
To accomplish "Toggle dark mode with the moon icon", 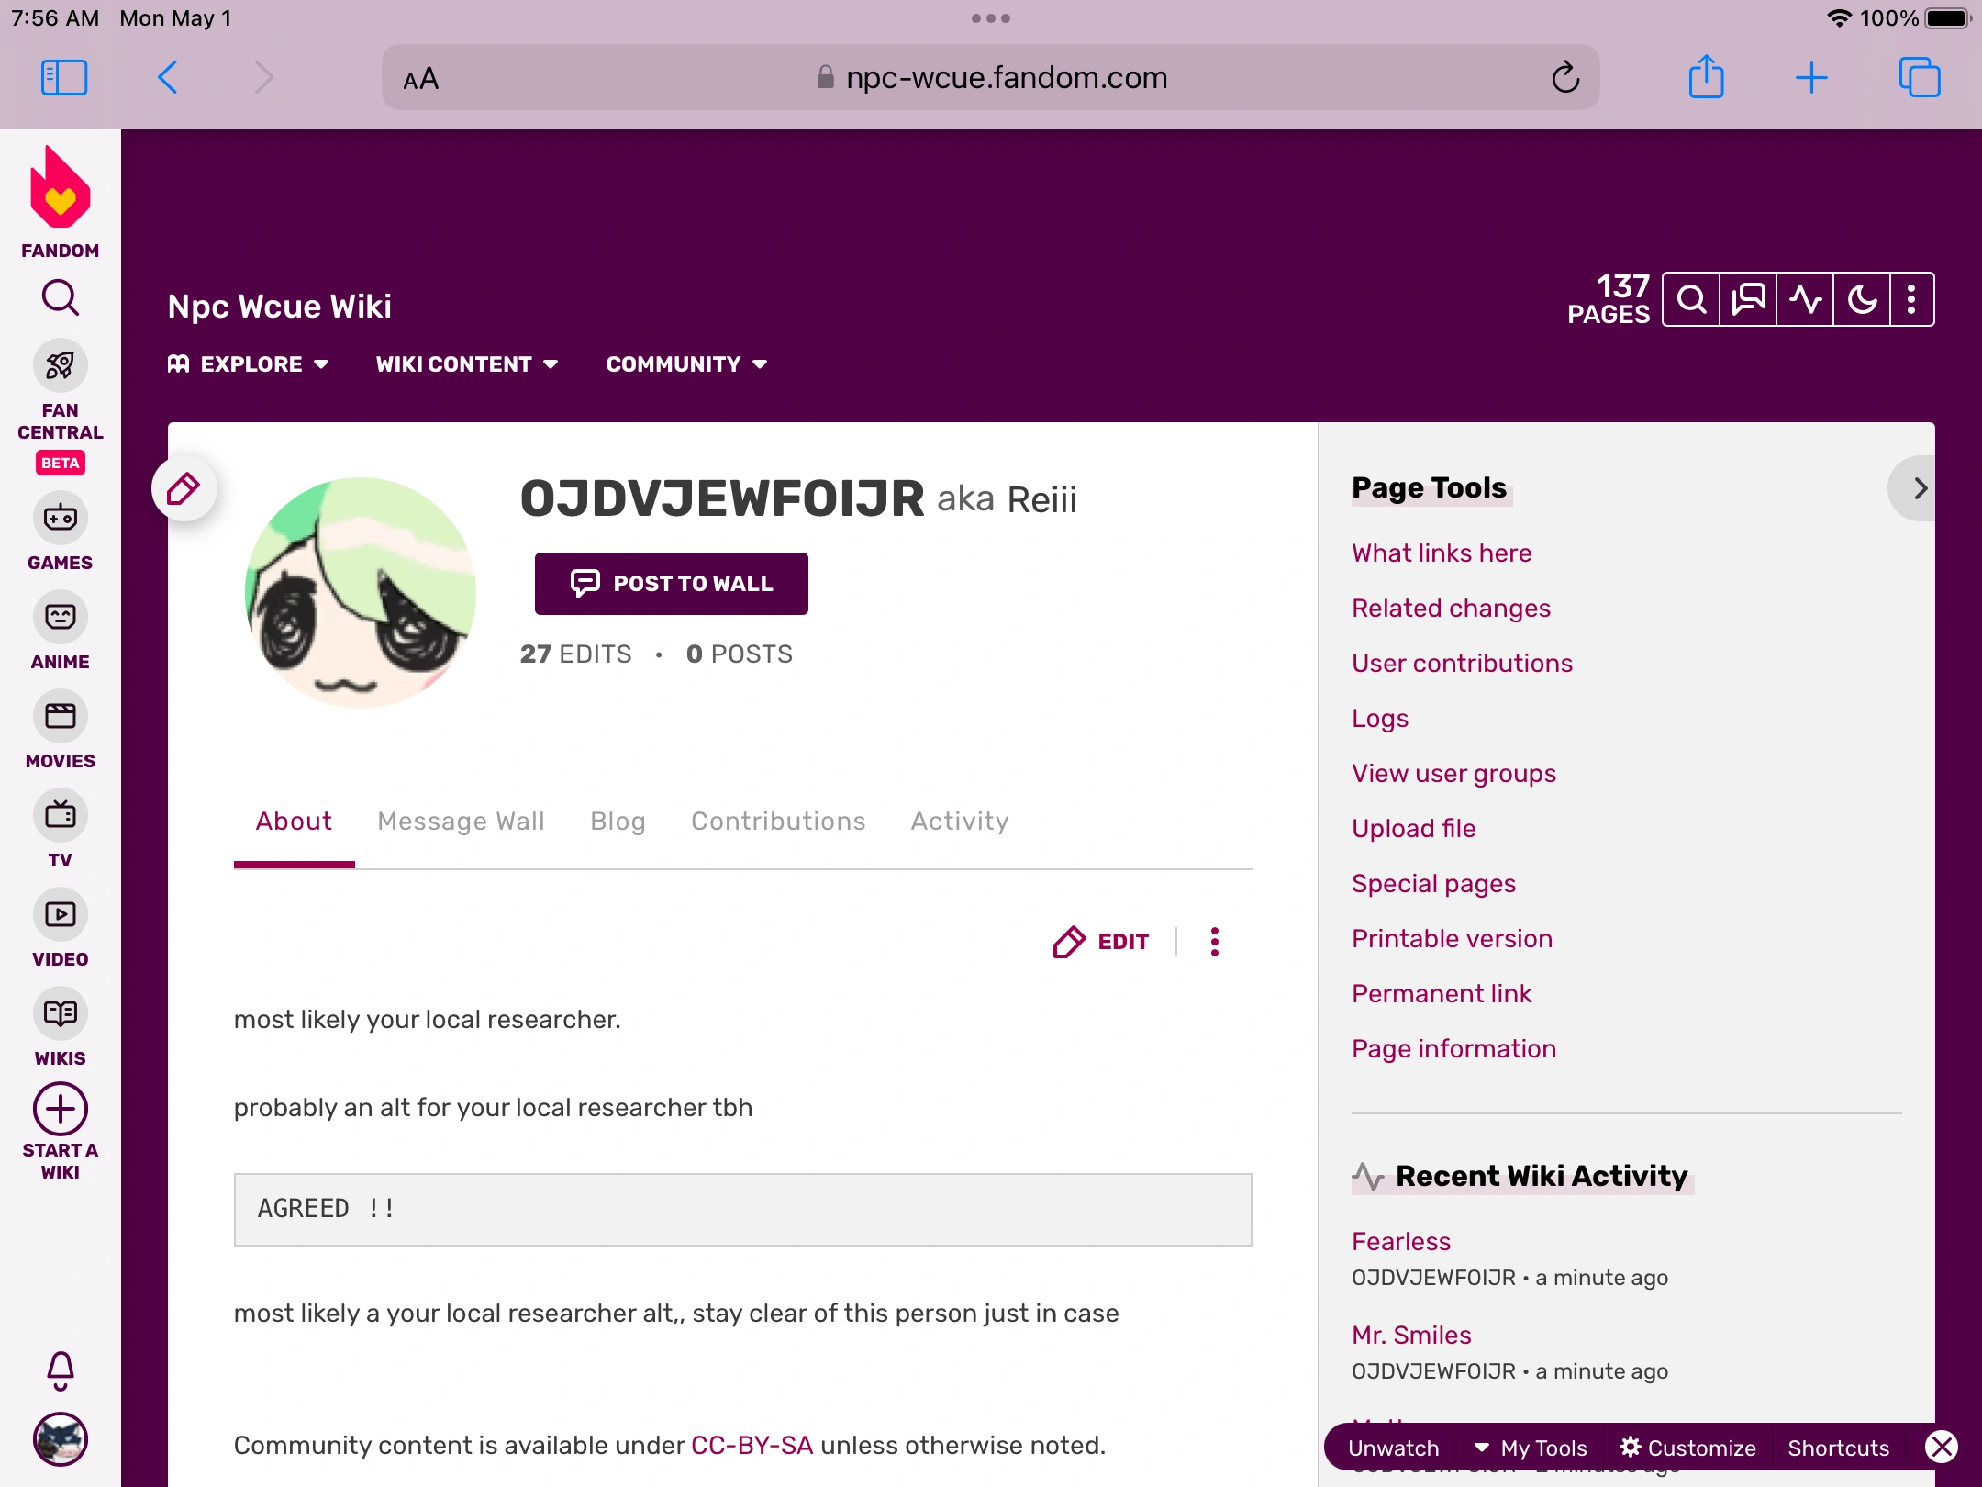I will click(x=1860, y=299).
